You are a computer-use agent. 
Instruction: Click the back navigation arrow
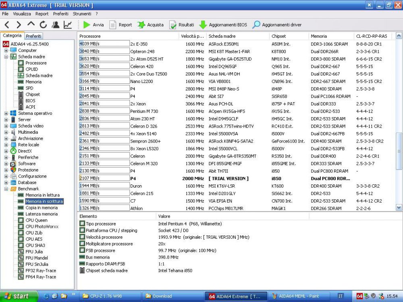(7, 25)
